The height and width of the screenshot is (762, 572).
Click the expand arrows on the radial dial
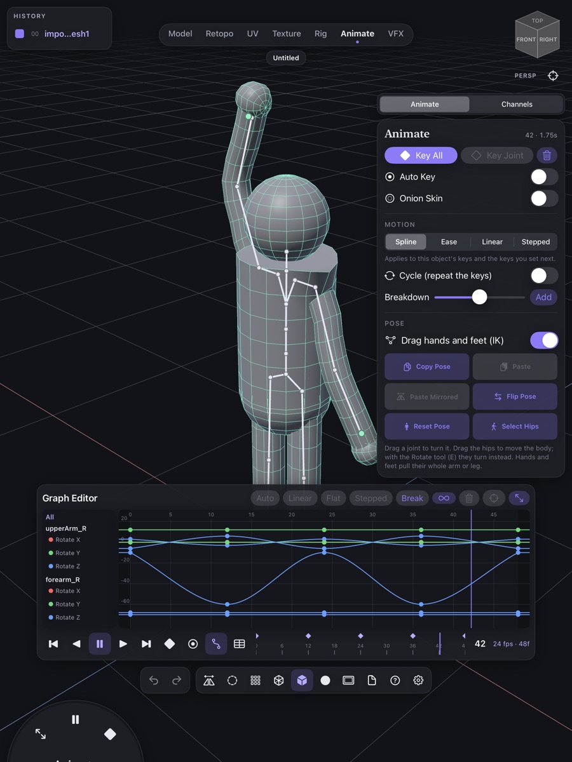(x=41, y=734)
